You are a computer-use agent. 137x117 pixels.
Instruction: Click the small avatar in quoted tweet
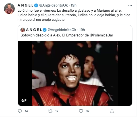[23, 30]
